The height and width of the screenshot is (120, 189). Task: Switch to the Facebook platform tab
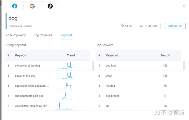coord(15,6)
